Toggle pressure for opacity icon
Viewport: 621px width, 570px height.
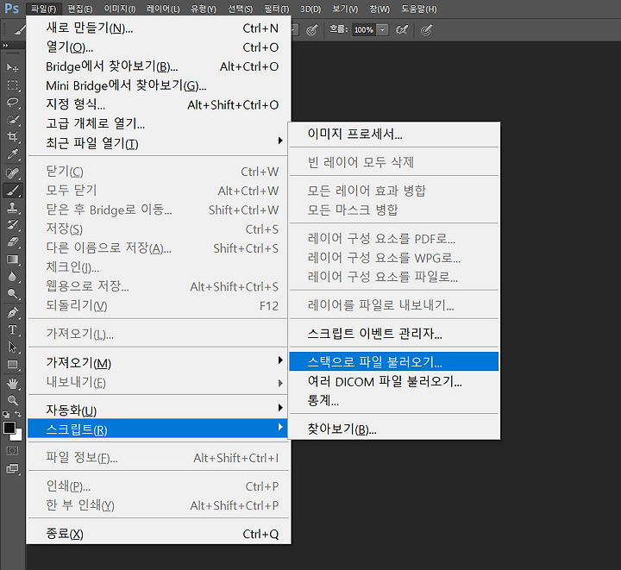(312, 29)
